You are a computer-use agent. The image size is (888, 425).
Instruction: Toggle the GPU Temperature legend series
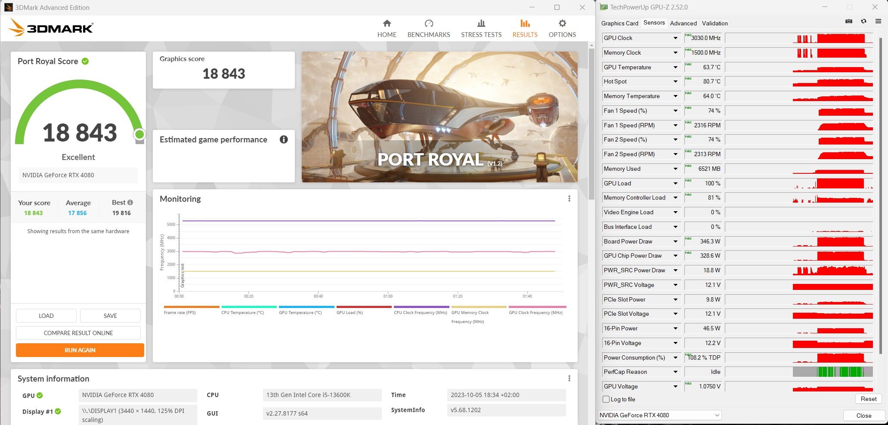[306, 310]
